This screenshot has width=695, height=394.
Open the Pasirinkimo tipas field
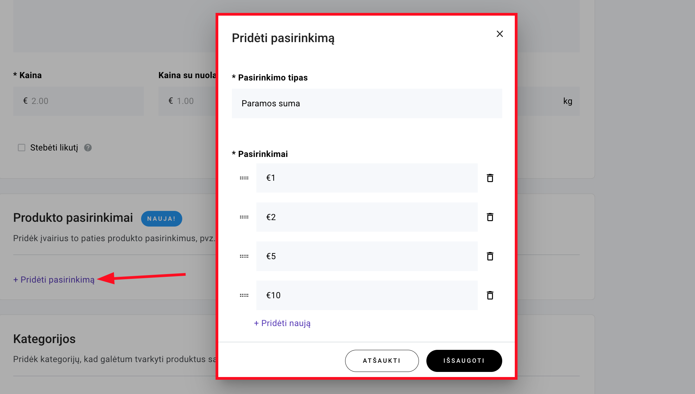pyautogui.click(x=367, y=104)
